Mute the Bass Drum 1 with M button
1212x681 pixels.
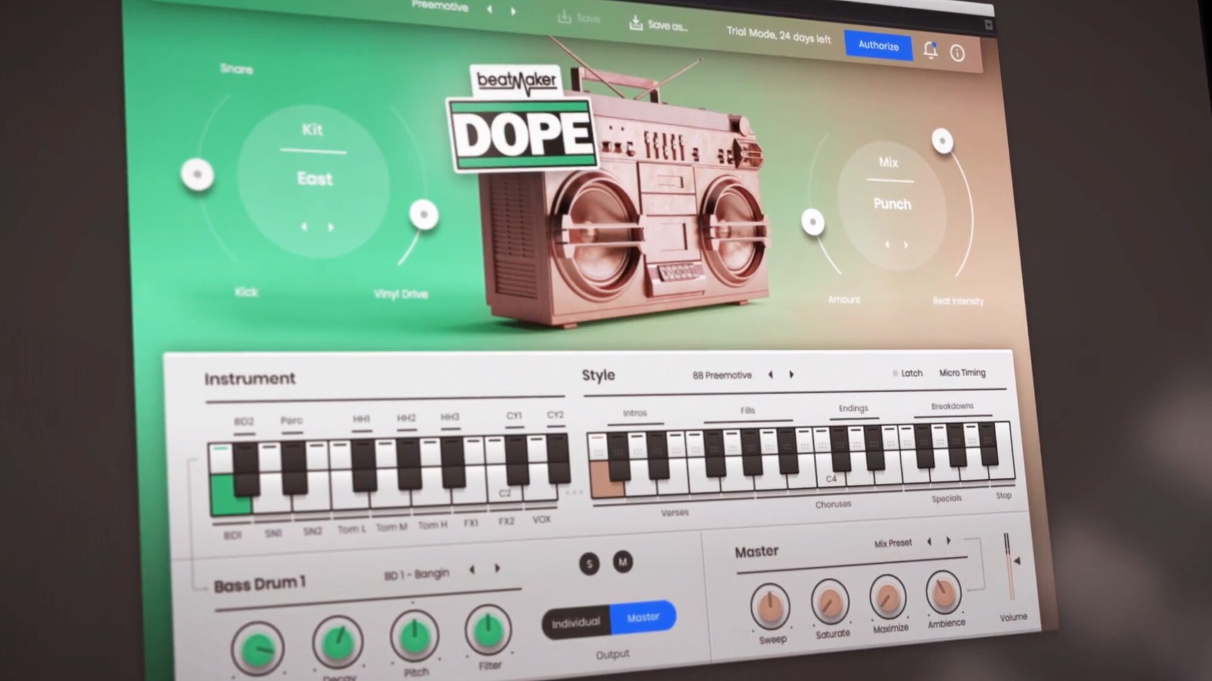point(622,561)
